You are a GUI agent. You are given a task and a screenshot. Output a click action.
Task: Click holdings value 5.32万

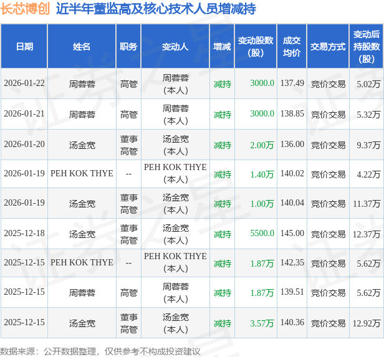[368, 115]
